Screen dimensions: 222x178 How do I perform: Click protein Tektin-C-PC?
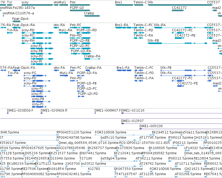[x=139, y=70]
